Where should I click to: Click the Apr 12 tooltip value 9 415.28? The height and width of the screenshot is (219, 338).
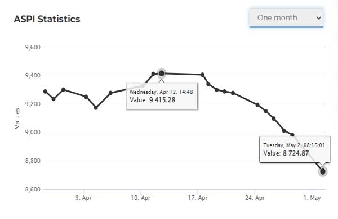pos(162,100)
